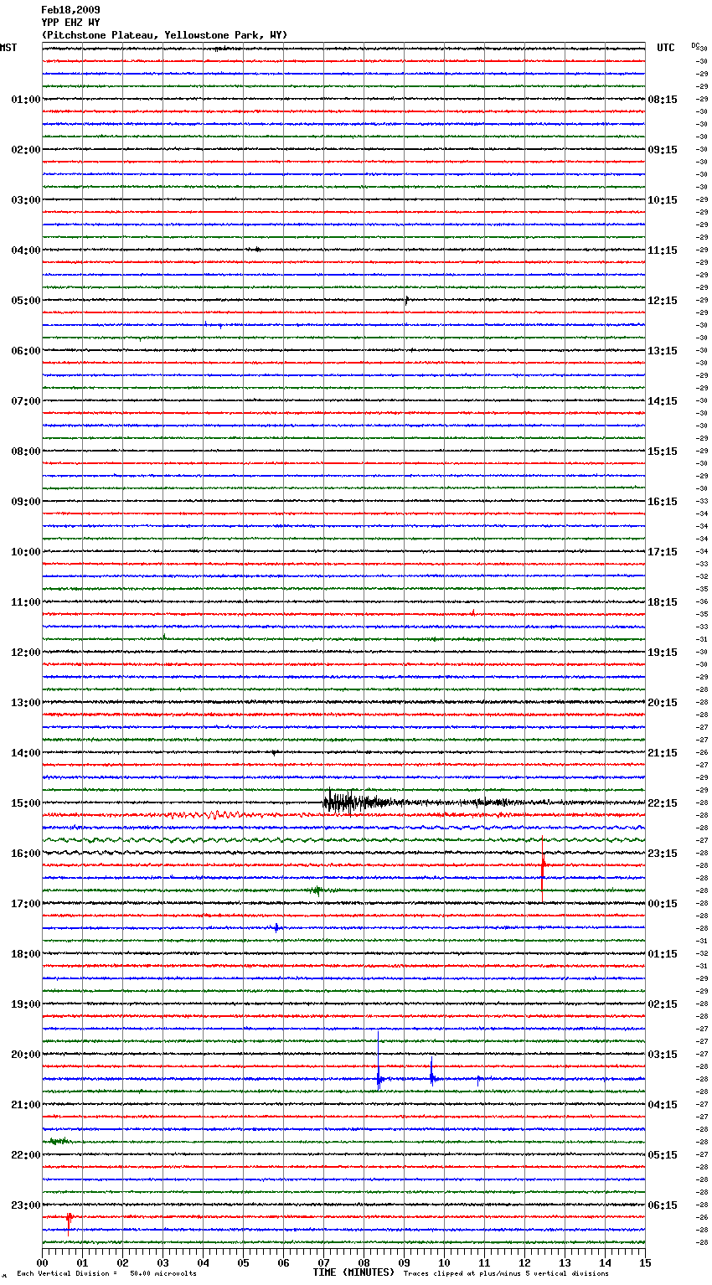Click the 09:00 MST time label

tap(25, 502)
